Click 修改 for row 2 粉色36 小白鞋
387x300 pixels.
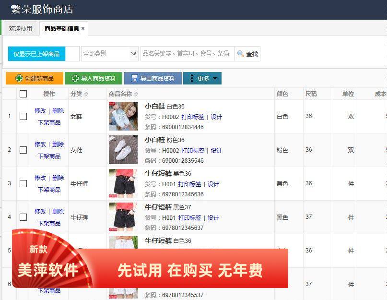(x=40, y=144)
